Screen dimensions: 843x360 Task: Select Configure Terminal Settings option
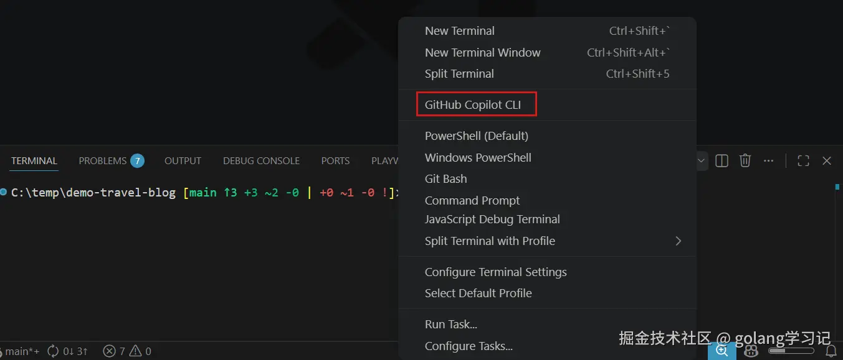(x=495, y=272)
